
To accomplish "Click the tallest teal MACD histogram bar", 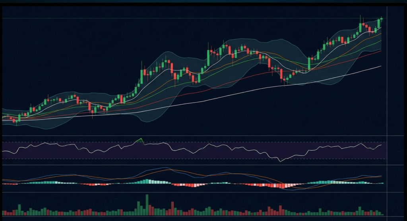I will click(x=147, y=181).
